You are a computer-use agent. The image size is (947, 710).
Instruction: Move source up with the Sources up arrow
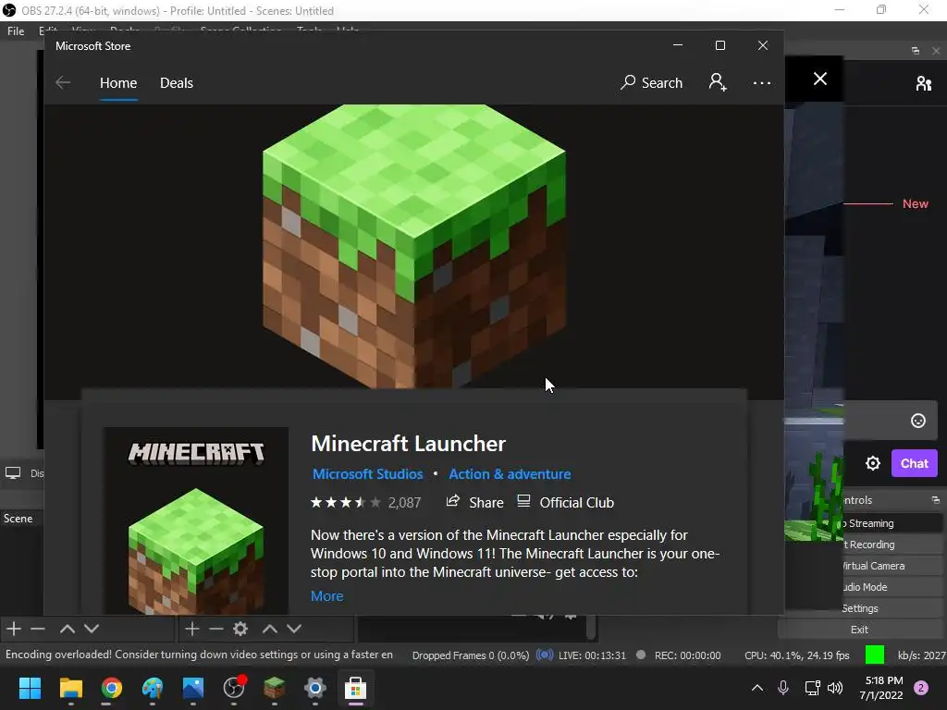(x=270, y=629)
